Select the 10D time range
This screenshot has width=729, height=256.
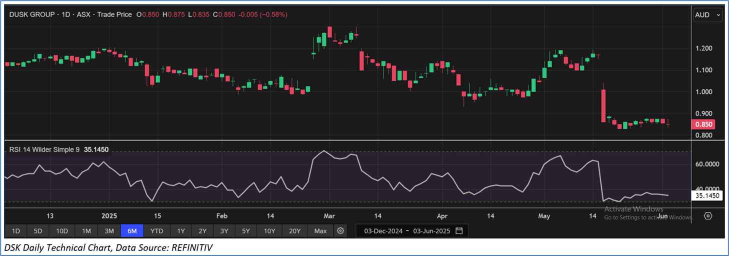pos(62,231)
